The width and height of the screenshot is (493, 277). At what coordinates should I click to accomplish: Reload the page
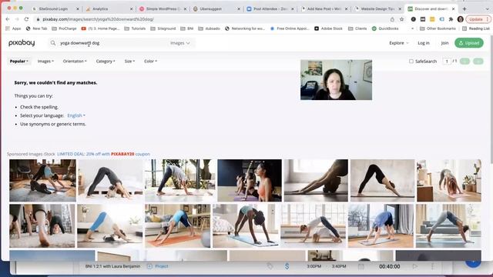click(x=26, y=19)
